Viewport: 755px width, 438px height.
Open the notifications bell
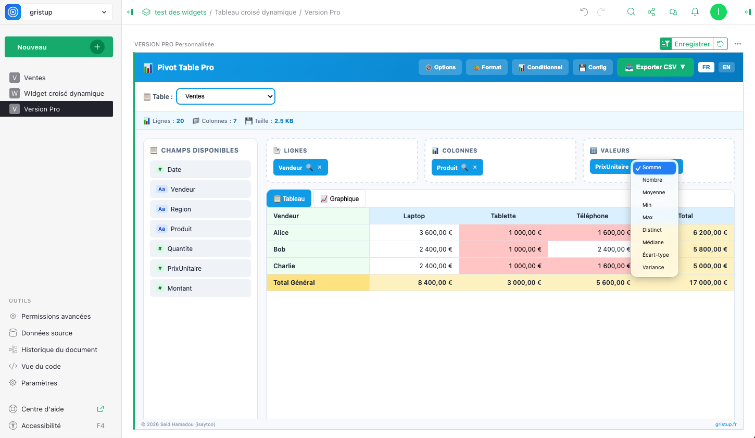point(695,12)
